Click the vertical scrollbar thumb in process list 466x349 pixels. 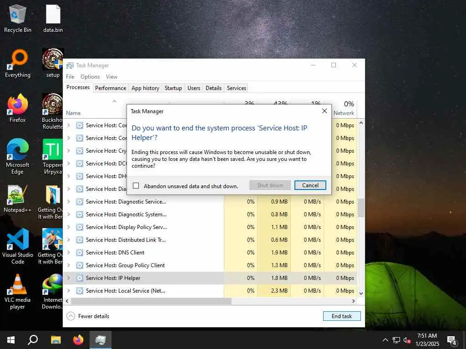(361, 208)
